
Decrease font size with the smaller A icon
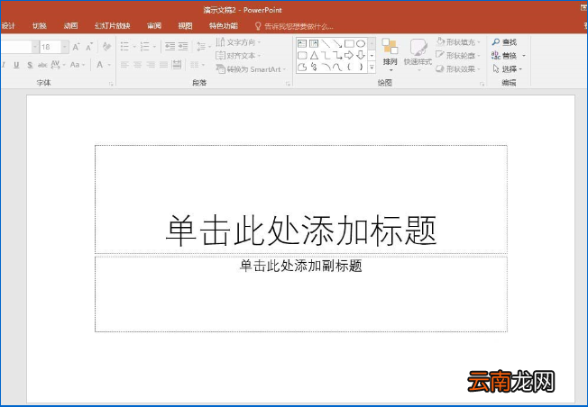tap(89, 47)
